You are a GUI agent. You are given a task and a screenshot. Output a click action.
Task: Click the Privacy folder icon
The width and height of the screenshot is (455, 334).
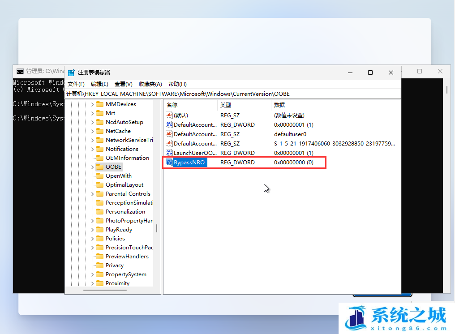[x=100, y=265]
